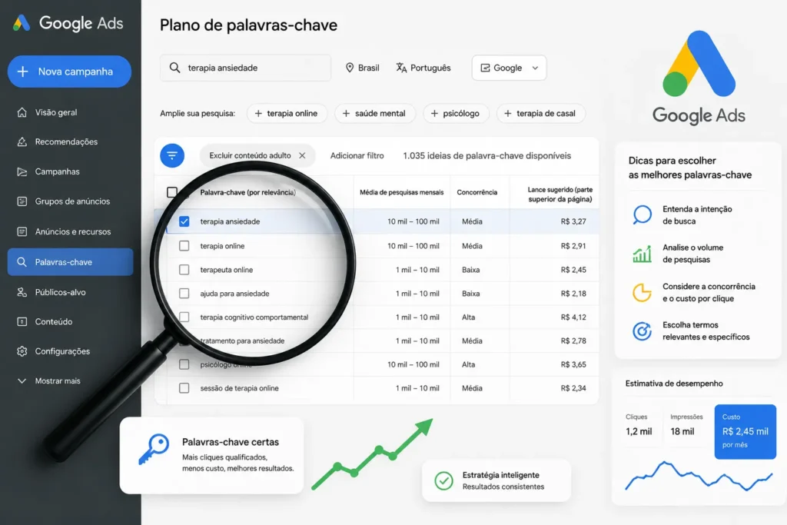Image resolution: width=787 pixels, height=525 pixels.
Task: Sort by Lance sugerido column header
Action: tap(560, 194)
